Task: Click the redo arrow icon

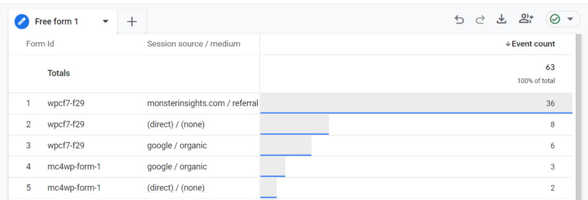Action: (480, 19)
